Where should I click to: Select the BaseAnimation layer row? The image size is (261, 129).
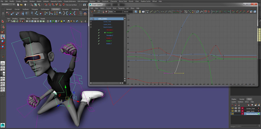pos(245,114)
